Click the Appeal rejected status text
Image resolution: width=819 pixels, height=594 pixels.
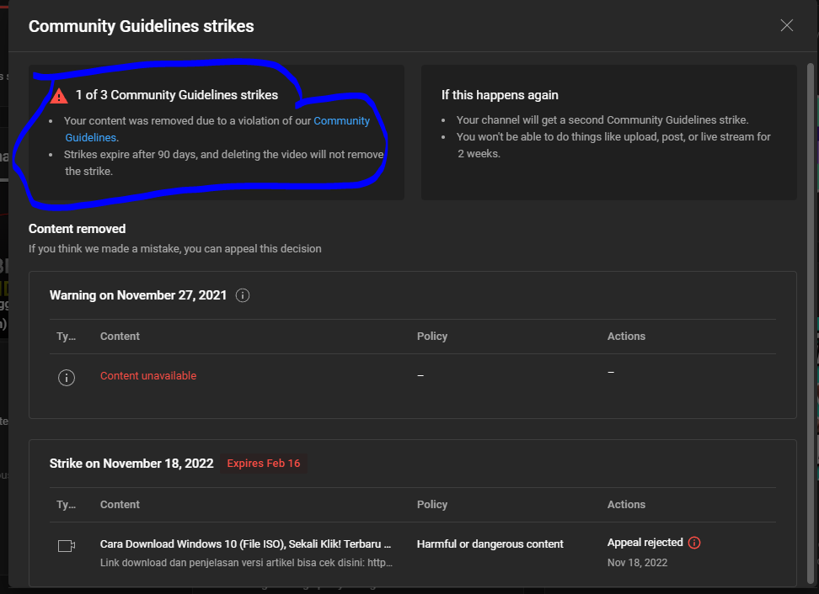click(x=645, y=543)
